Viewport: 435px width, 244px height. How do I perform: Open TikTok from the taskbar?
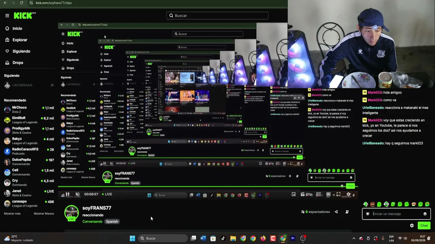223,238
